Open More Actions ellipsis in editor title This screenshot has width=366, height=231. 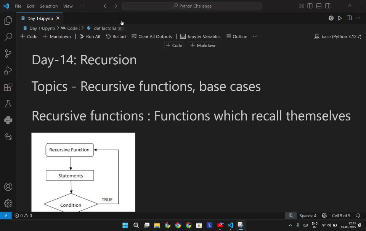point(358,18)
